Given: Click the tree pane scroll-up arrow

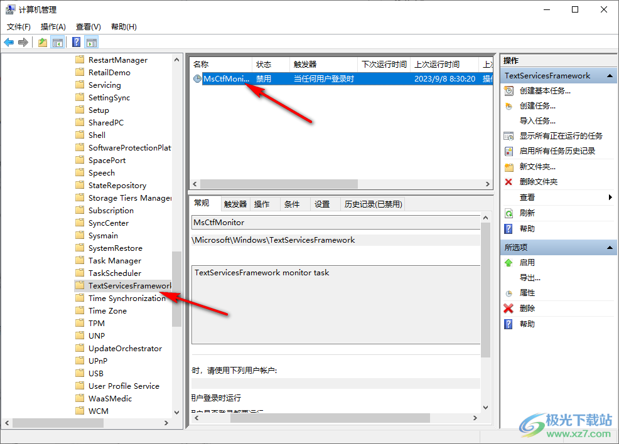Looking at the screenshot, I should pyautogui.click(x=176, y=60).
